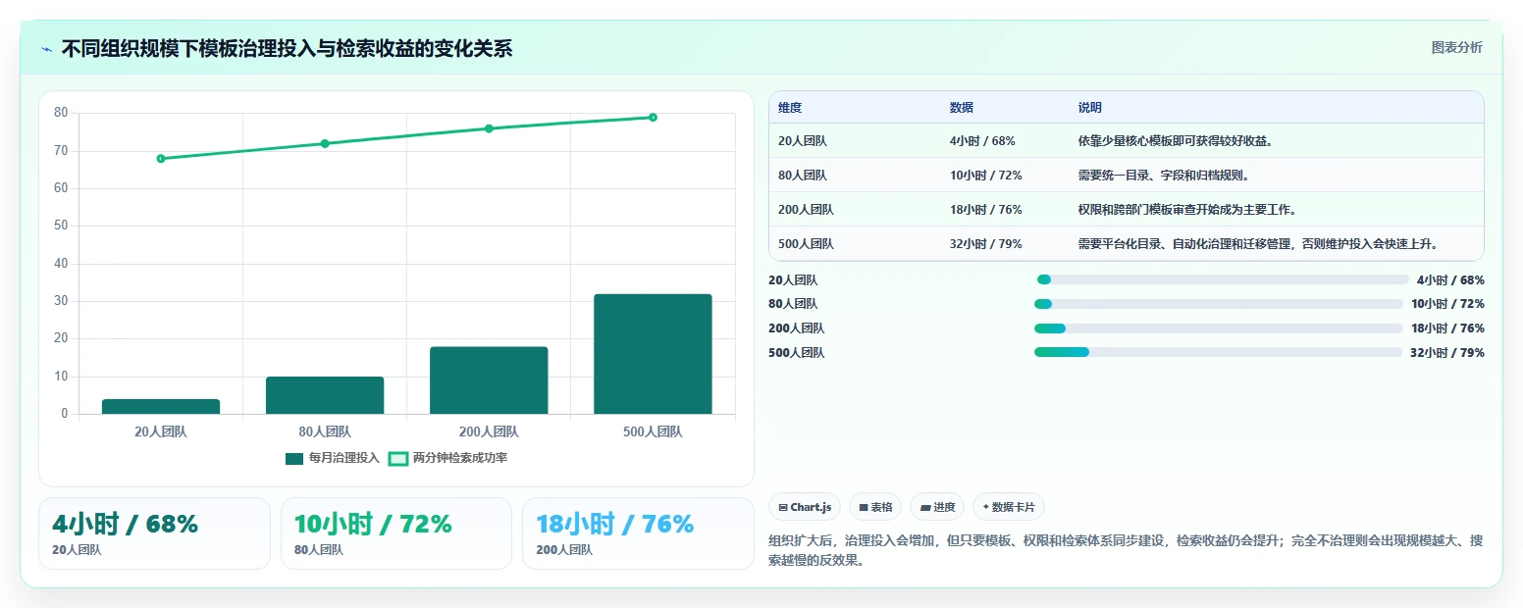Viewport: 1523px width, 608px height.
Task: Click the summary paragraph starting 组织扩大后
Action: 1126,551
